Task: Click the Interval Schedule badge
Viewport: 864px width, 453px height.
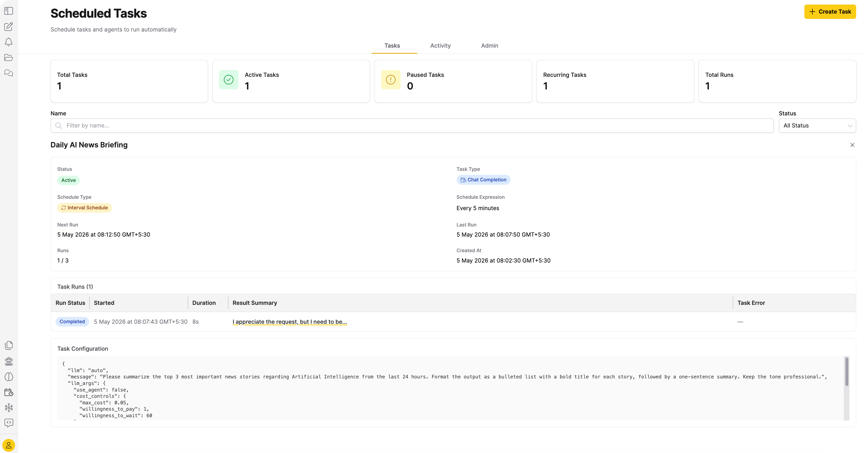Action: (85, 208)
